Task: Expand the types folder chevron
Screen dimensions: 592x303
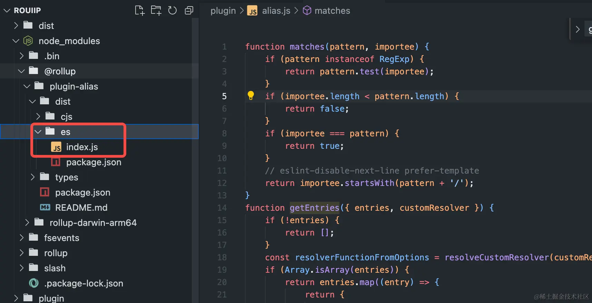Action: pyautogui.click(x=32, y=177)
